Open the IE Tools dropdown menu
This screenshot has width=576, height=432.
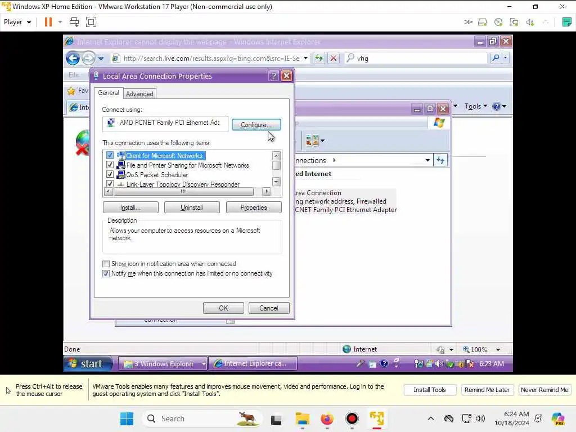click(476, 106)
